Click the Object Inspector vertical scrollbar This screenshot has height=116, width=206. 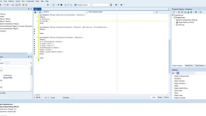[32, 78]
